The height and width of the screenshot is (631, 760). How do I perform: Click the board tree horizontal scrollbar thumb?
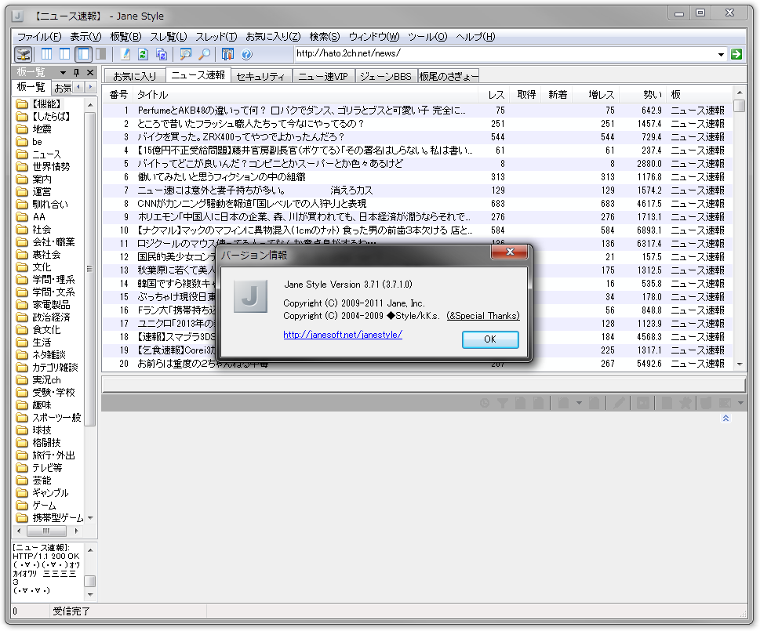click(x=46, y=531)
